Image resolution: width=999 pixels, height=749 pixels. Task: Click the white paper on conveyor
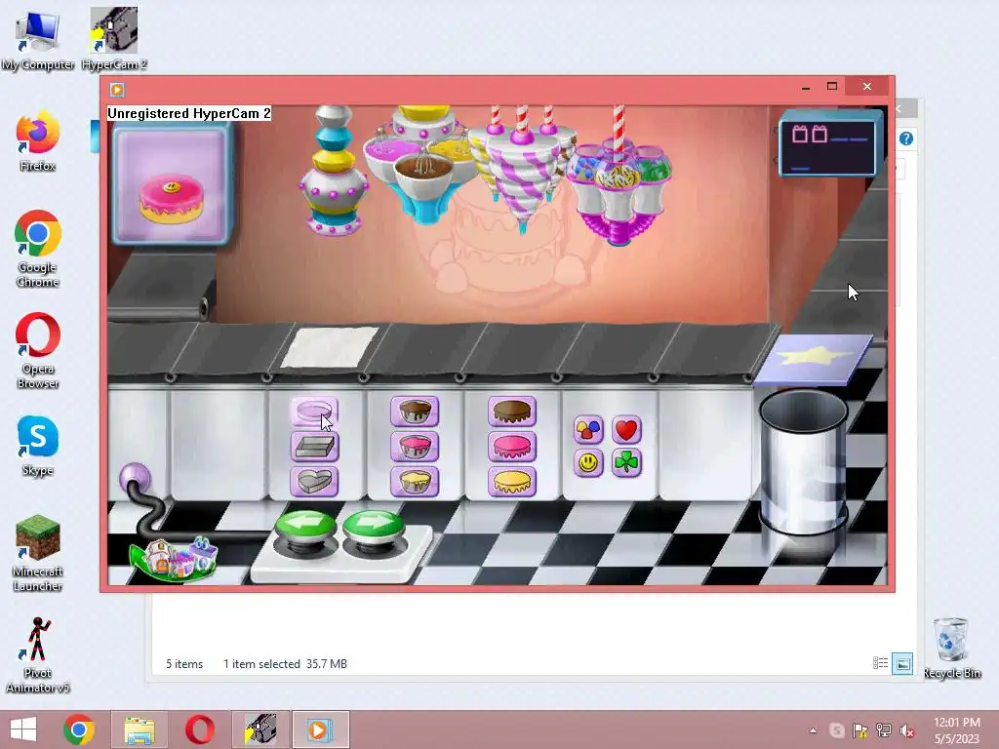(330, 347)
